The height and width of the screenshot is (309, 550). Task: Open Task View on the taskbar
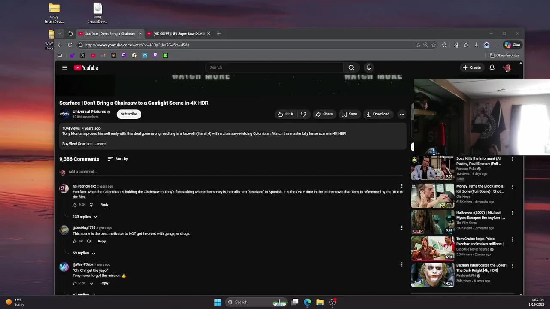295,302
